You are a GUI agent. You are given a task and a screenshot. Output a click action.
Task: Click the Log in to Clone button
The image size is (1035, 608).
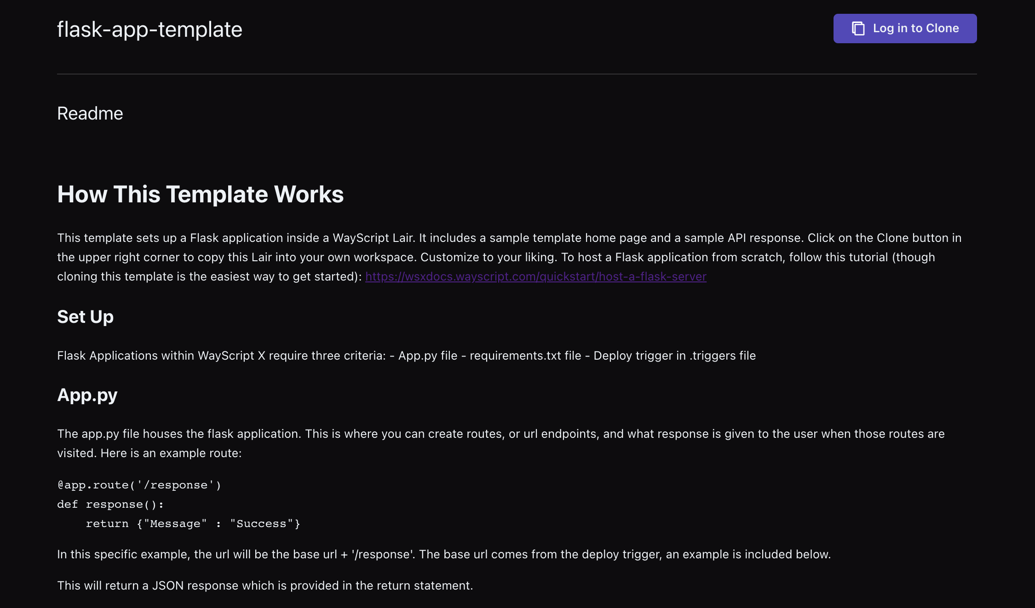[905, 29]
